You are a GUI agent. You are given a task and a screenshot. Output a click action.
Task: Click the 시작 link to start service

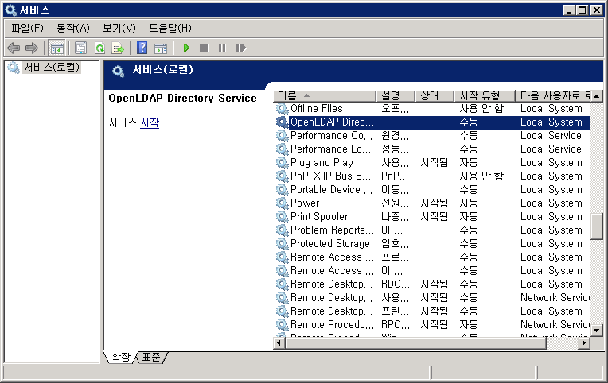pyautogui.click(x=150, y=123)
